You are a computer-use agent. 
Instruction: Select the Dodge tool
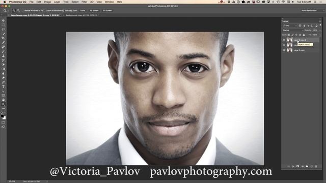click(x=3, y=78)
